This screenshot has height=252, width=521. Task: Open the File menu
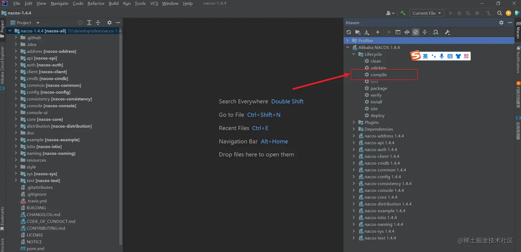click(17, 3)
